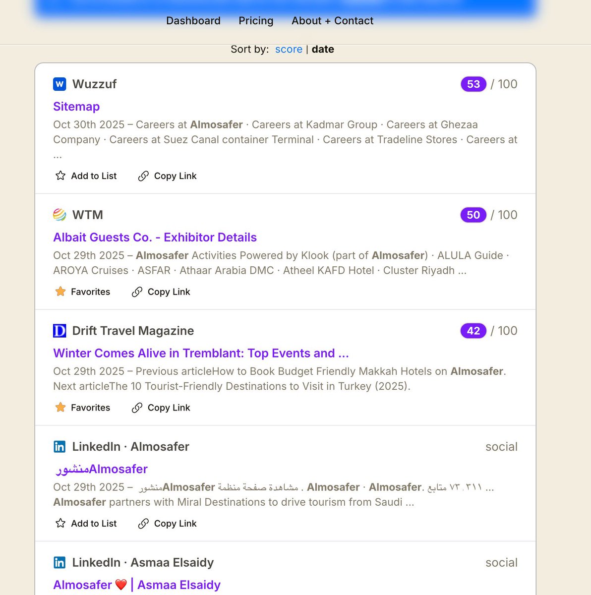The height and width of the screenshot is (595, 591).
Task: Click the 53 score badge
Action: (473, 84)
